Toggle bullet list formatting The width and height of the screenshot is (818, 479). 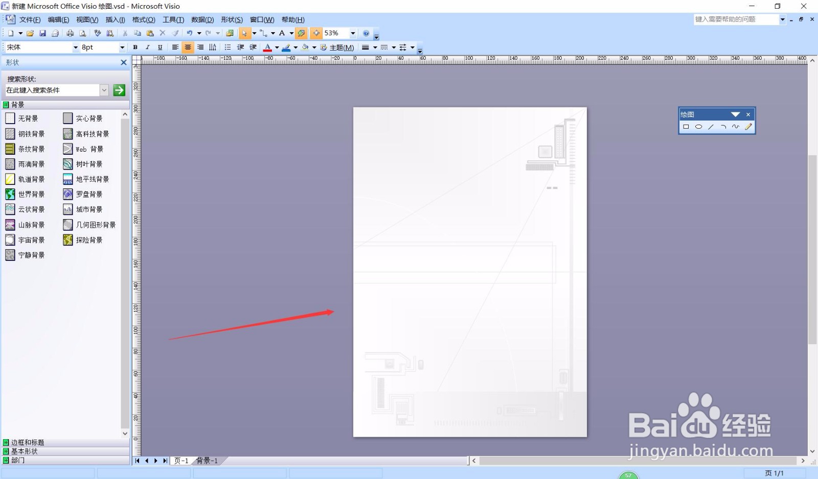click(228, 47)
